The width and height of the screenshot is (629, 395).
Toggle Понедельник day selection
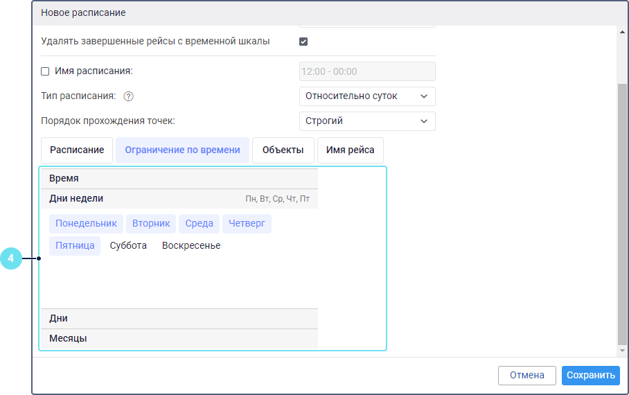pyautogui.click(x=86, y=224)
